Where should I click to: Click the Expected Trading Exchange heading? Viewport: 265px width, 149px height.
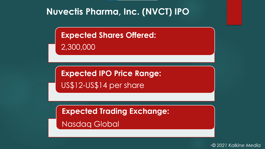click(116, 111)
